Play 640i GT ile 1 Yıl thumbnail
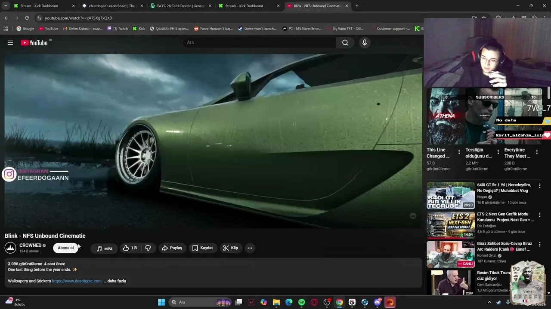 pyautogui.click(x=451, y=196)
